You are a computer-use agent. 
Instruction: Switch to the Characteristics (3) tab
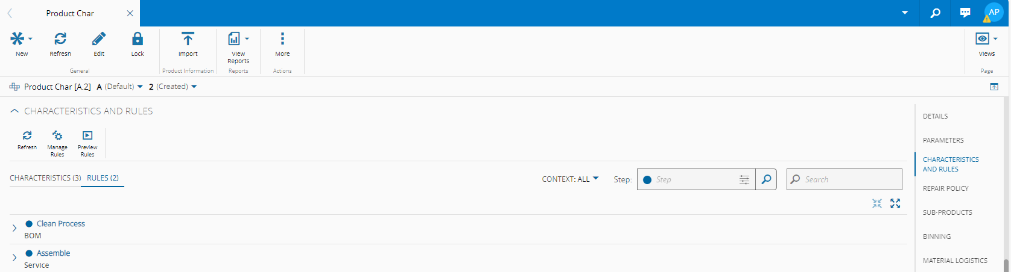click(x=45, y=178)
